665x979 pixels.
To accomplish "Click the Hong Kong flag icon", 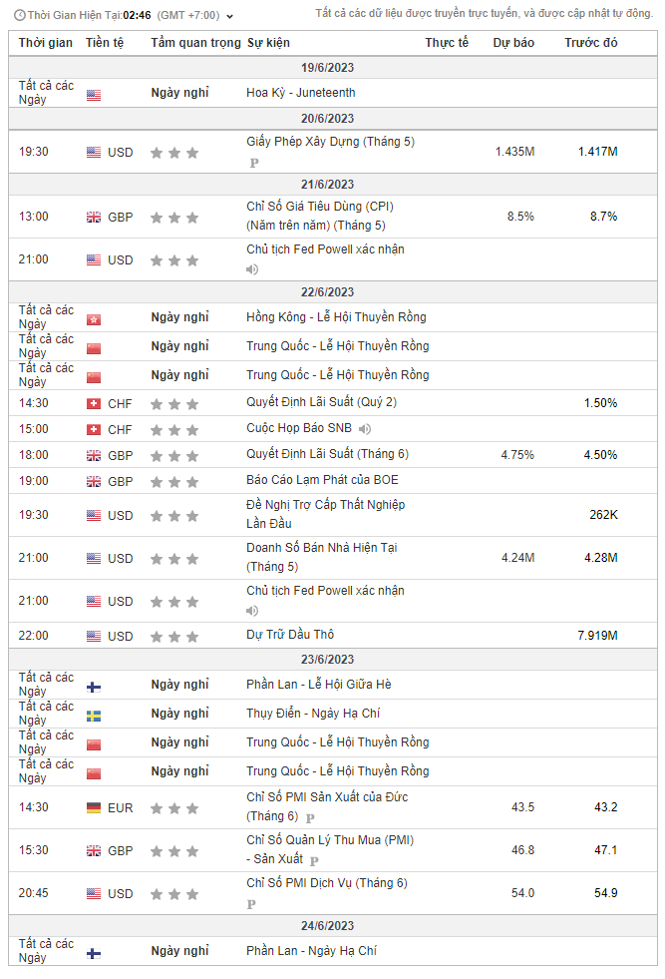I will tap(94, 318).
